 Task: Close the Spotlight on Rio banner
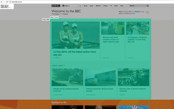(x=149, y=102)
